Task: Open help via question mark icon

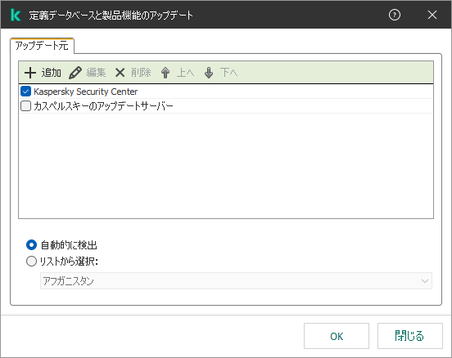Action: 395,15
